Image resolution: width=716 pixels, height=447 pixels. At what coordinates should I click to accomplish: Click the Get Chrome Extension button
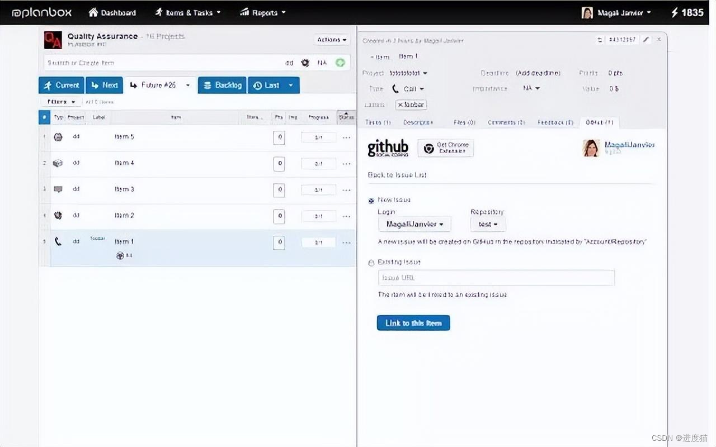coord(446,148)
